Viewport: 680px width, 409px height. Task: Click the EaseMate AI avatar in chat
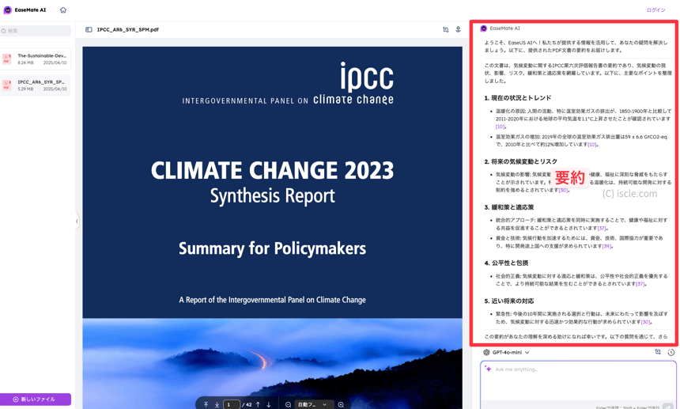484,28
